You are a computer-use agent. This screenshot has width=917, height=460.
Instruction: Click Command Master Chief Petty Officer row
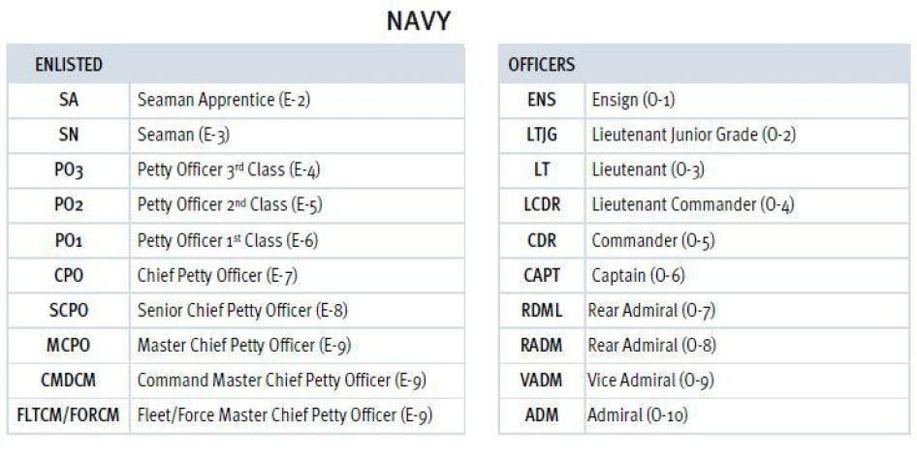281,382
